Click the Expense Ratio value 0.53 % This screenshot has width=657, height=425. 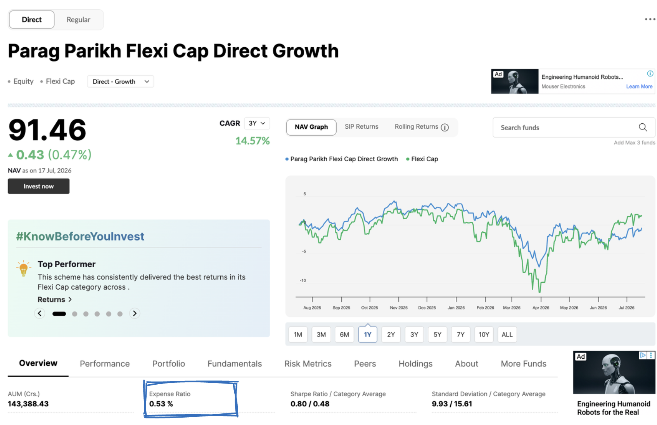click(161, 404)
